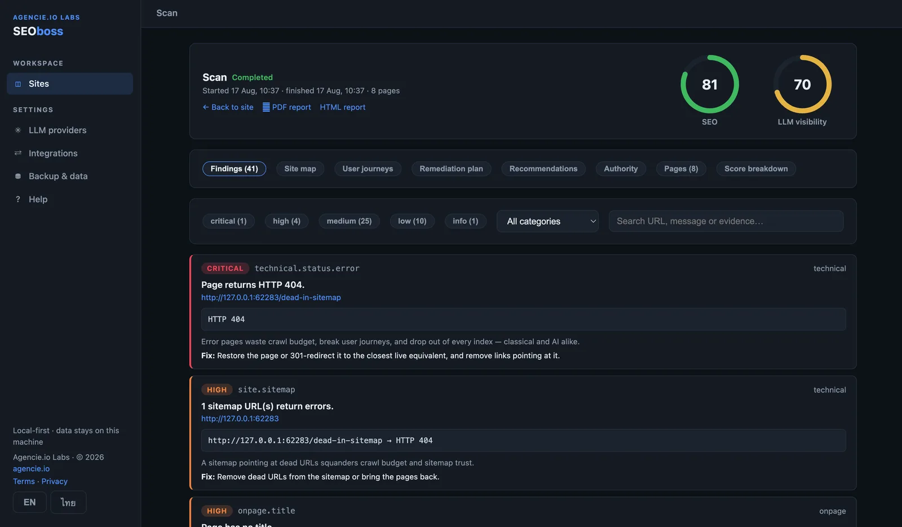Click the SEO score ring 81
902x527 pixels.
(x=710, y=84)
